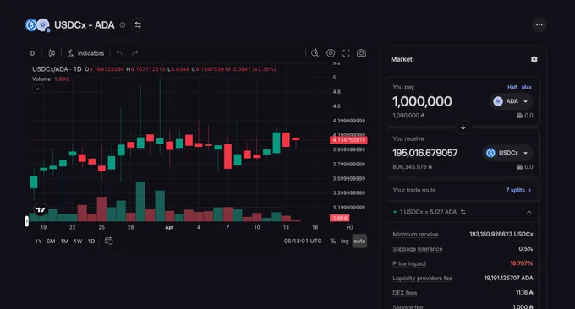Swap the USDCx - ADA pair order
This screenshot has height=309, width=575.
point(138,24)
